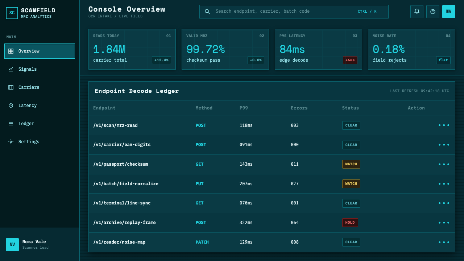
Task: Click the Signals chart icon in sidebar
Action: coord(11,69)
